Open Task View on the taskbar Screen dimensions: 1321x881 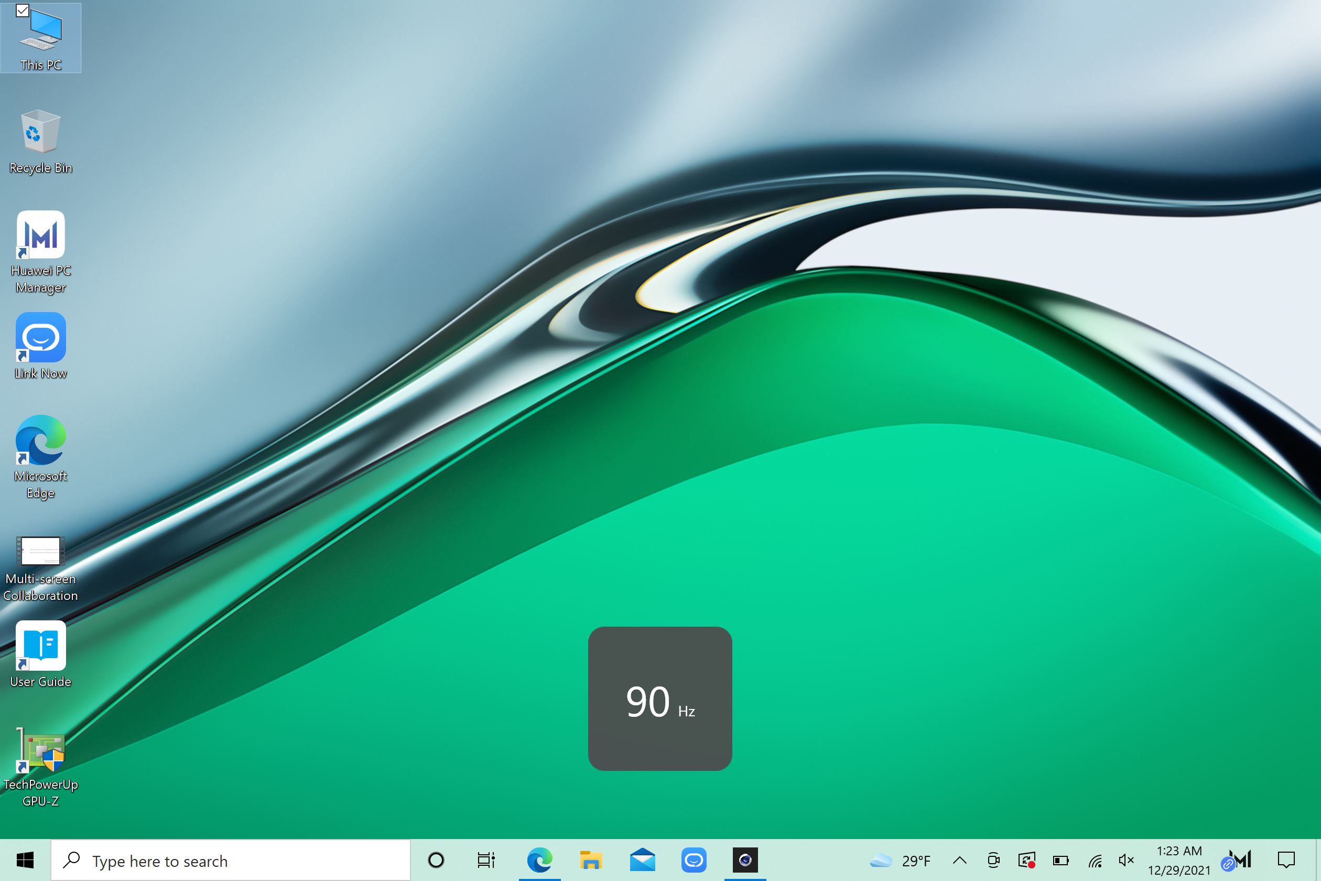coord(486,860)
